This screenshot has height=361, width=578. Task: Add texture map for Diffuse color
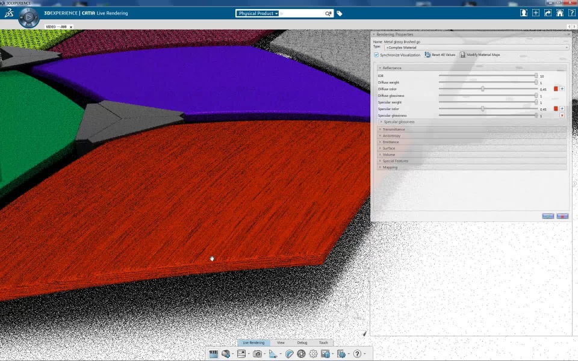point(562,89)
